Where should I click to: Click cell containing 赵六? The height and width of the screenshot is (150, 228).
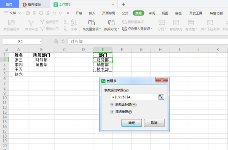tap(19, 74)
